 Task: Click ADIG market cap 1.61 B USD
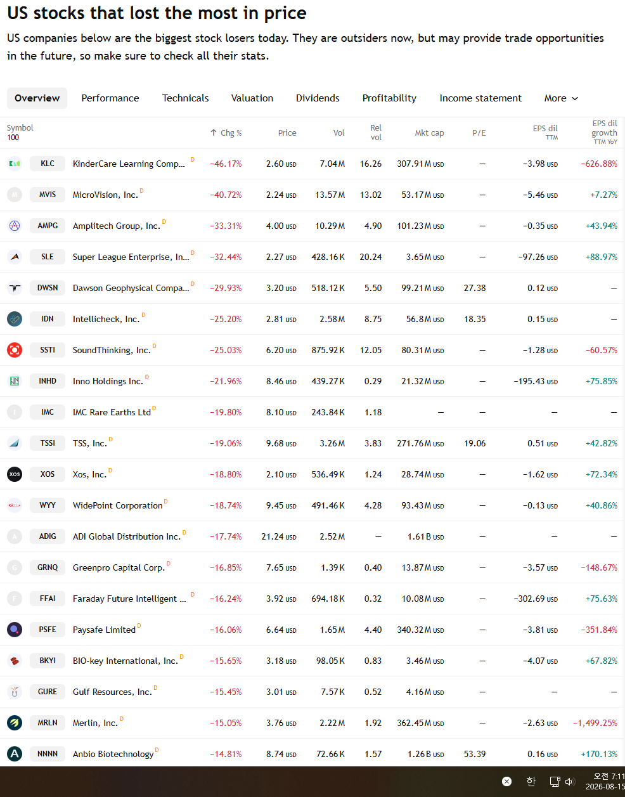click(x=425, y=536)
